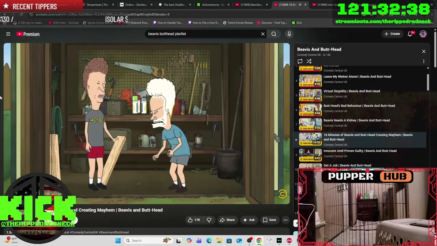The width and height of the screenshot is (437, 246).
Task: Switch to Chrome taskbar icon
Action: [x=259, y=241]
